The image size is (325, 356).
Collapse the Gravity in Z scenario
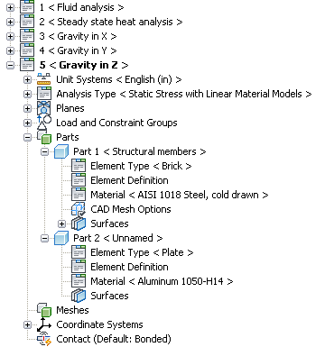[10, 65]
